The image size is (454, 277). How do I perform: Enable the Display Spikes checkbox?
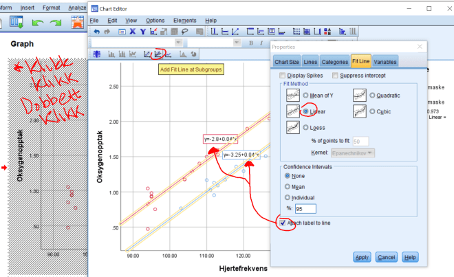282,75
